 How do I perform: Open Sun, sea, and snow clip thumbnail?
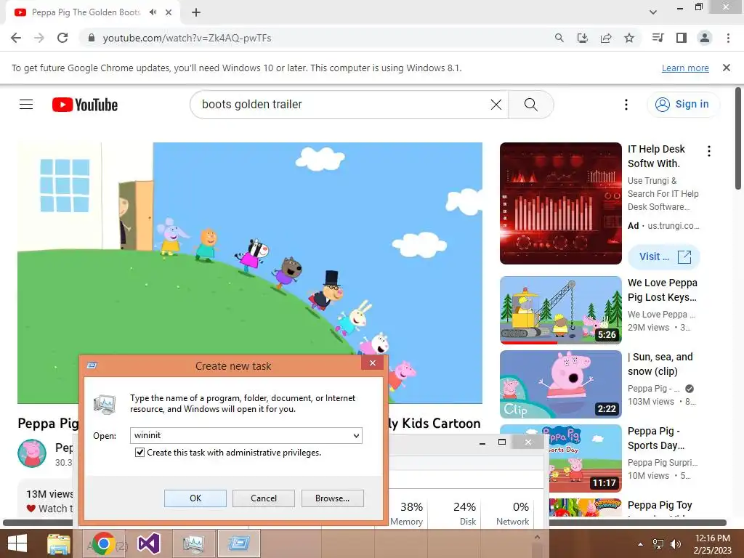point(561,384)
